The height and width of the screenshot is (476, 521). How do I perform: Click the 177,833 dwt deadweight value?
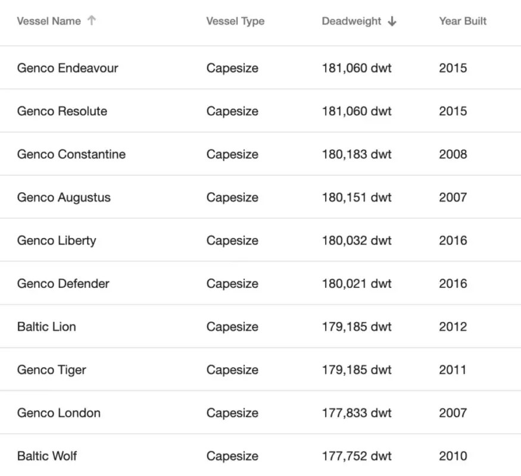tap(357, 413)
